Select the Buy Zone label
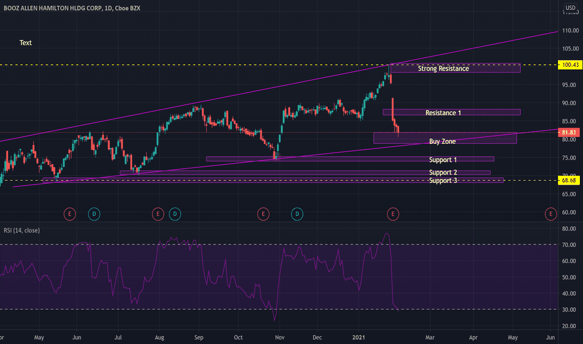This screenshot has width=583, height=344. 442,141
